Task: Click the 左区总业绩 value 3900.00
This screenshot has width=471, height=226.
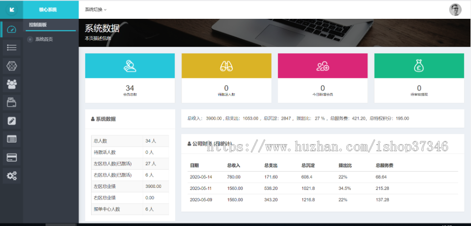Action: point(153,186)
